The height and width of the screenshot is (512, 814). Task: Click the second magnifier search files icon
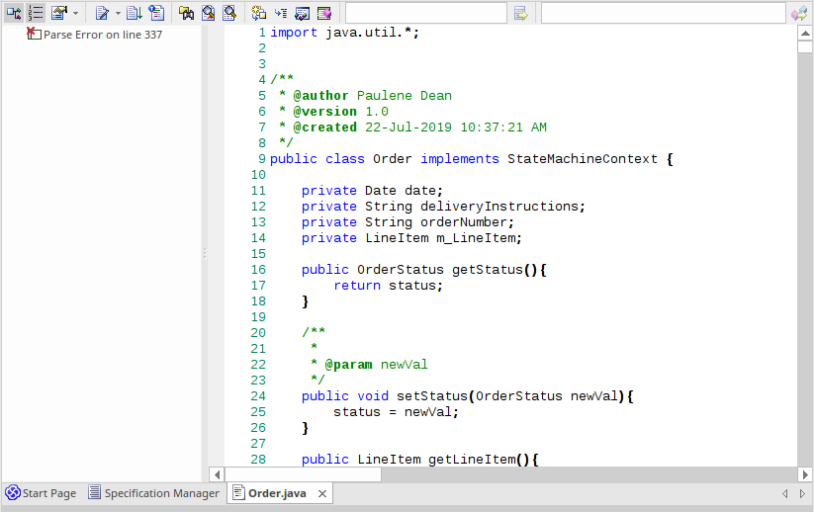click(x=229, y=13)
